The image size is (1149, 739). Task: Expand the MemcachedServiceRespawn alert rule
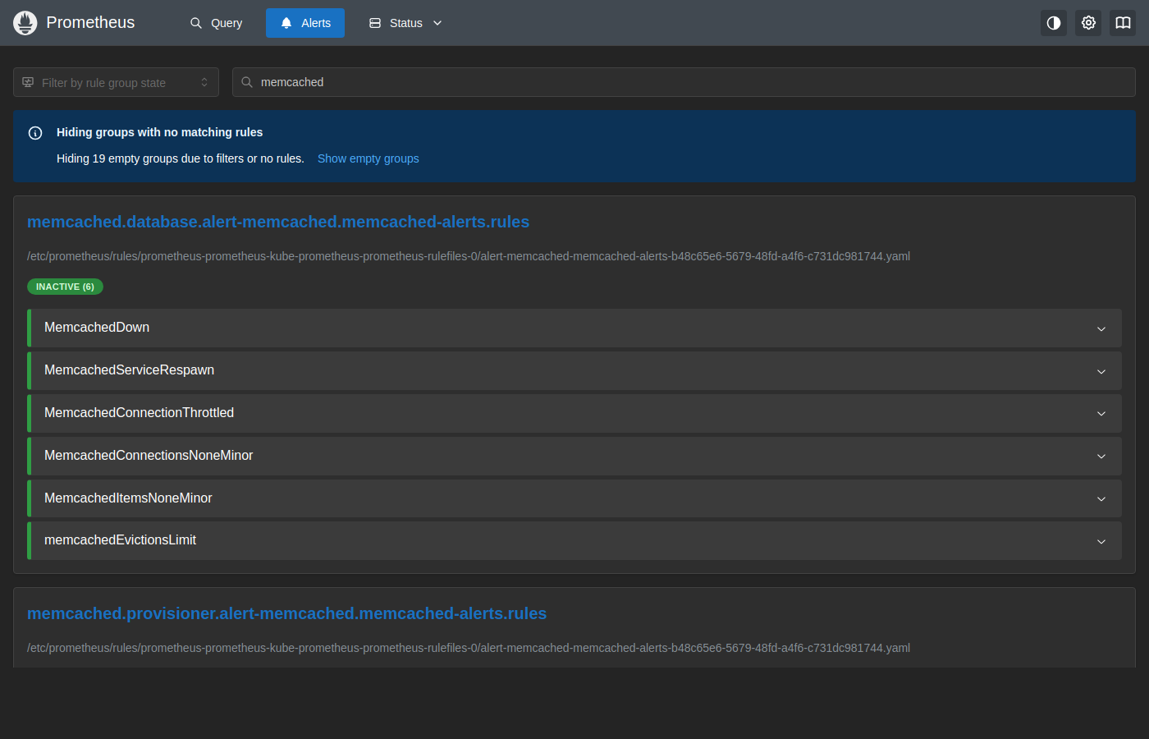pyautogui.click(x=574, y=370)
